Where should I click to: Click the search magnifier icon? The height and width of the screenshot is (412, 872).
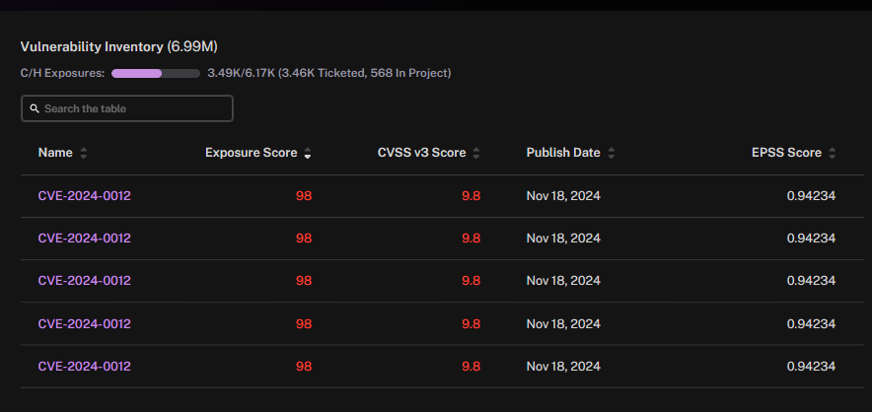(35, 108)
